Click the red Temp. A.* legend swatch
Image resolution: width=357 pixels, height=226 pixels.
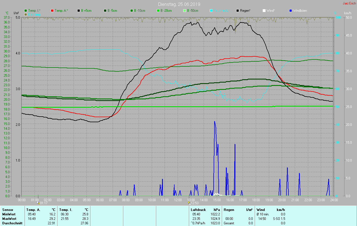(52, 11)
